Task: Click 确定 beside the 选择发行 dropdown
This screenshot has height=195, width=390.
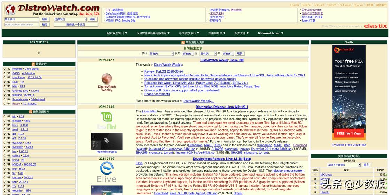Action: pyautogui.click(x=93, y=19)
